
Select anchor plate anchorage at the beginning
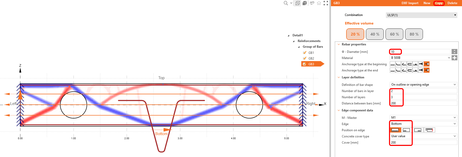427,64
